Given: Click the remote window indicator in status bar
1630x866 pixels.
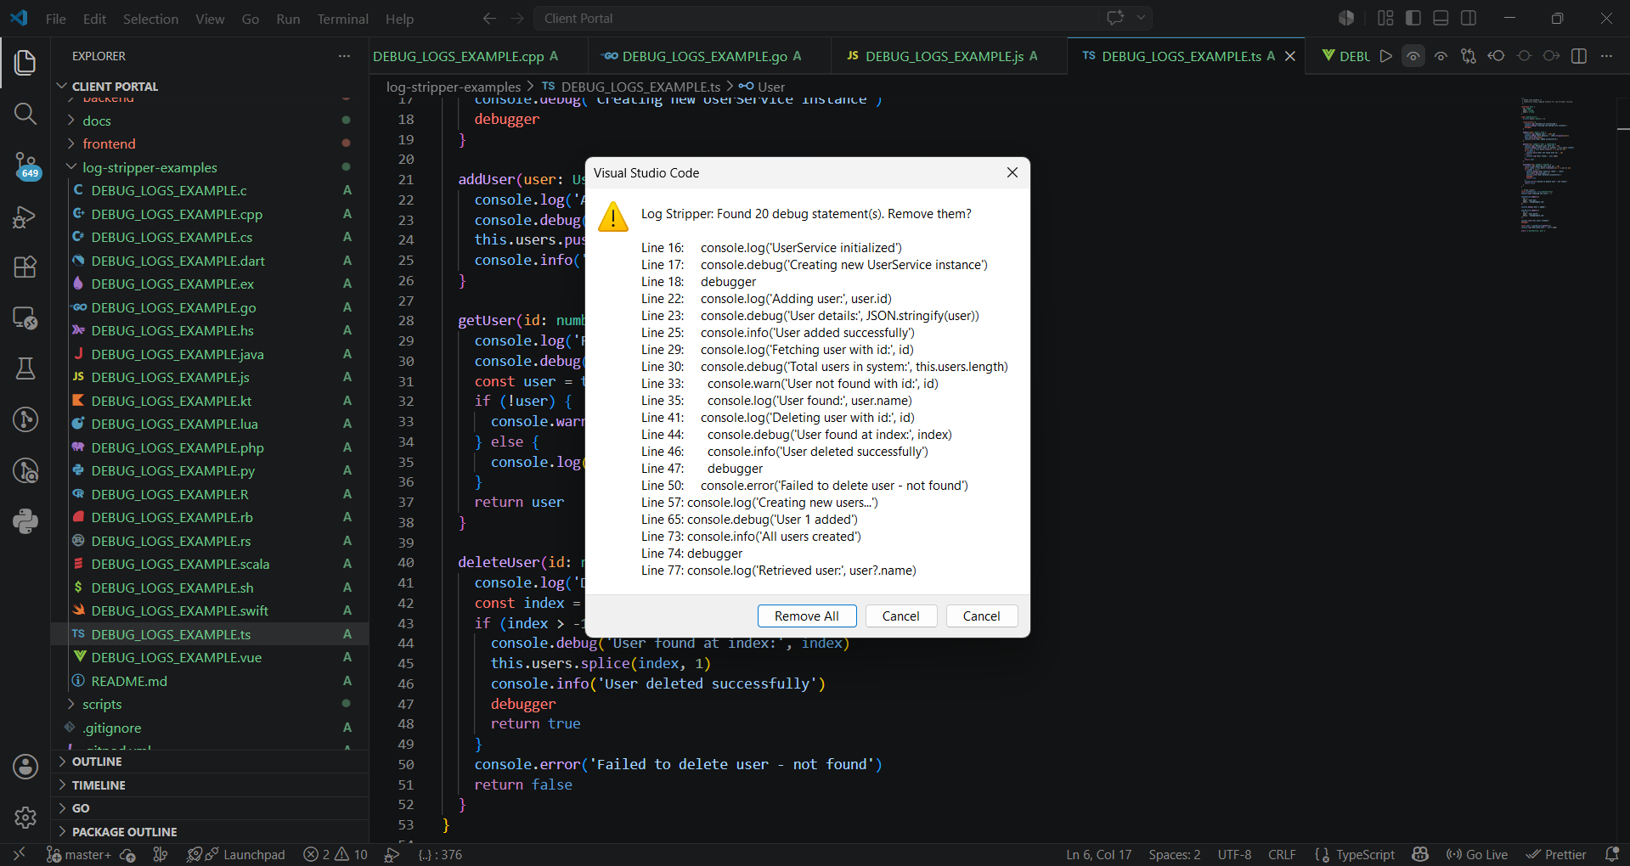Looking at the screenshot, I should 19,854.
